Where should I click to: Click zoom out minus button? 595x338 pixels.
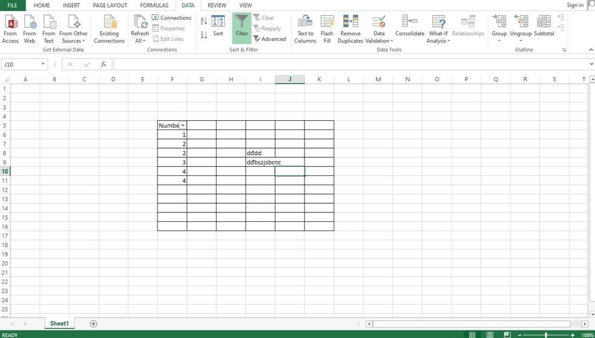pyautogui.click(x=520, y=335)
